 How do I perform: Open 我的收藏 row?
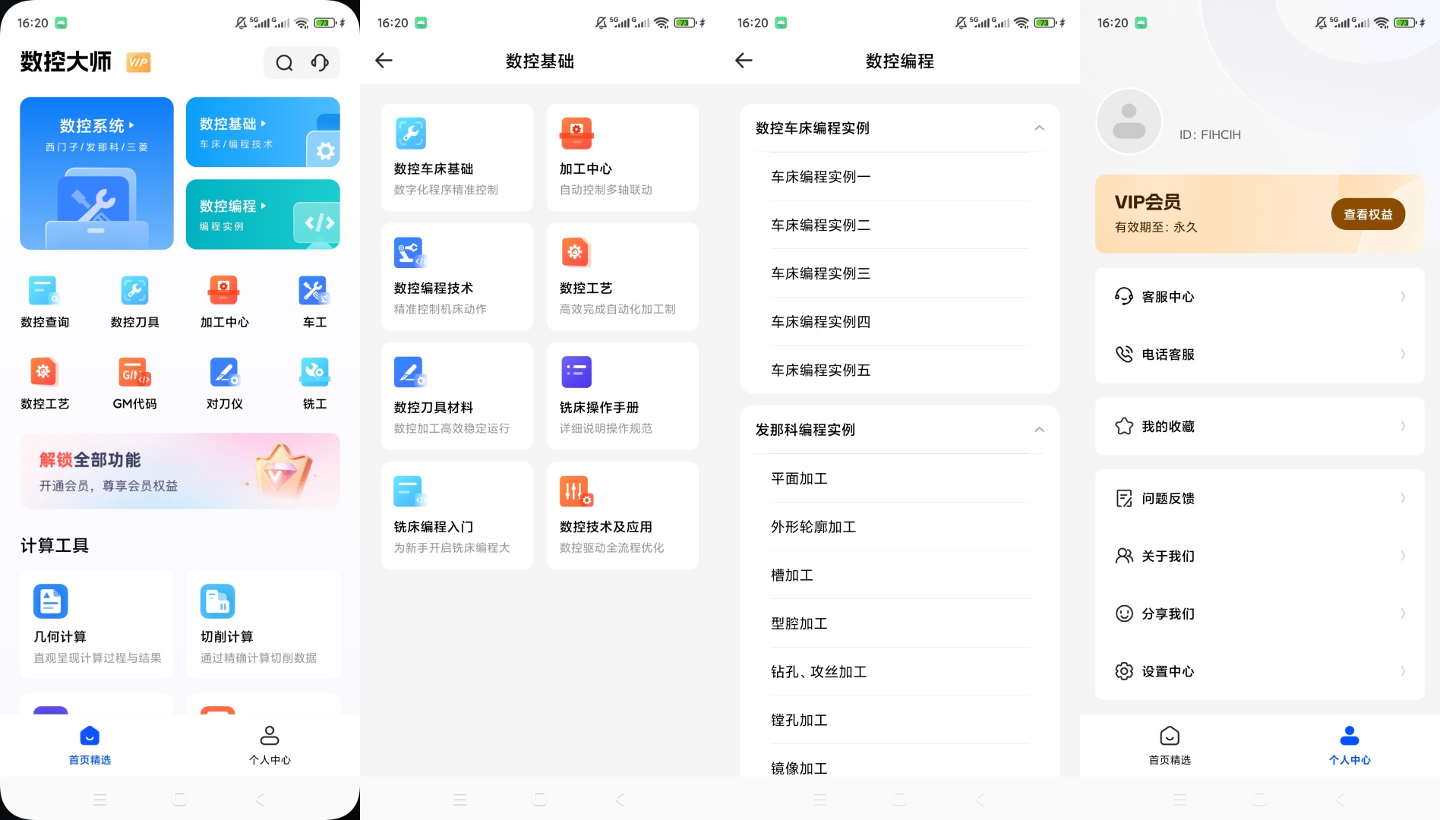(x=1260, y=426)
